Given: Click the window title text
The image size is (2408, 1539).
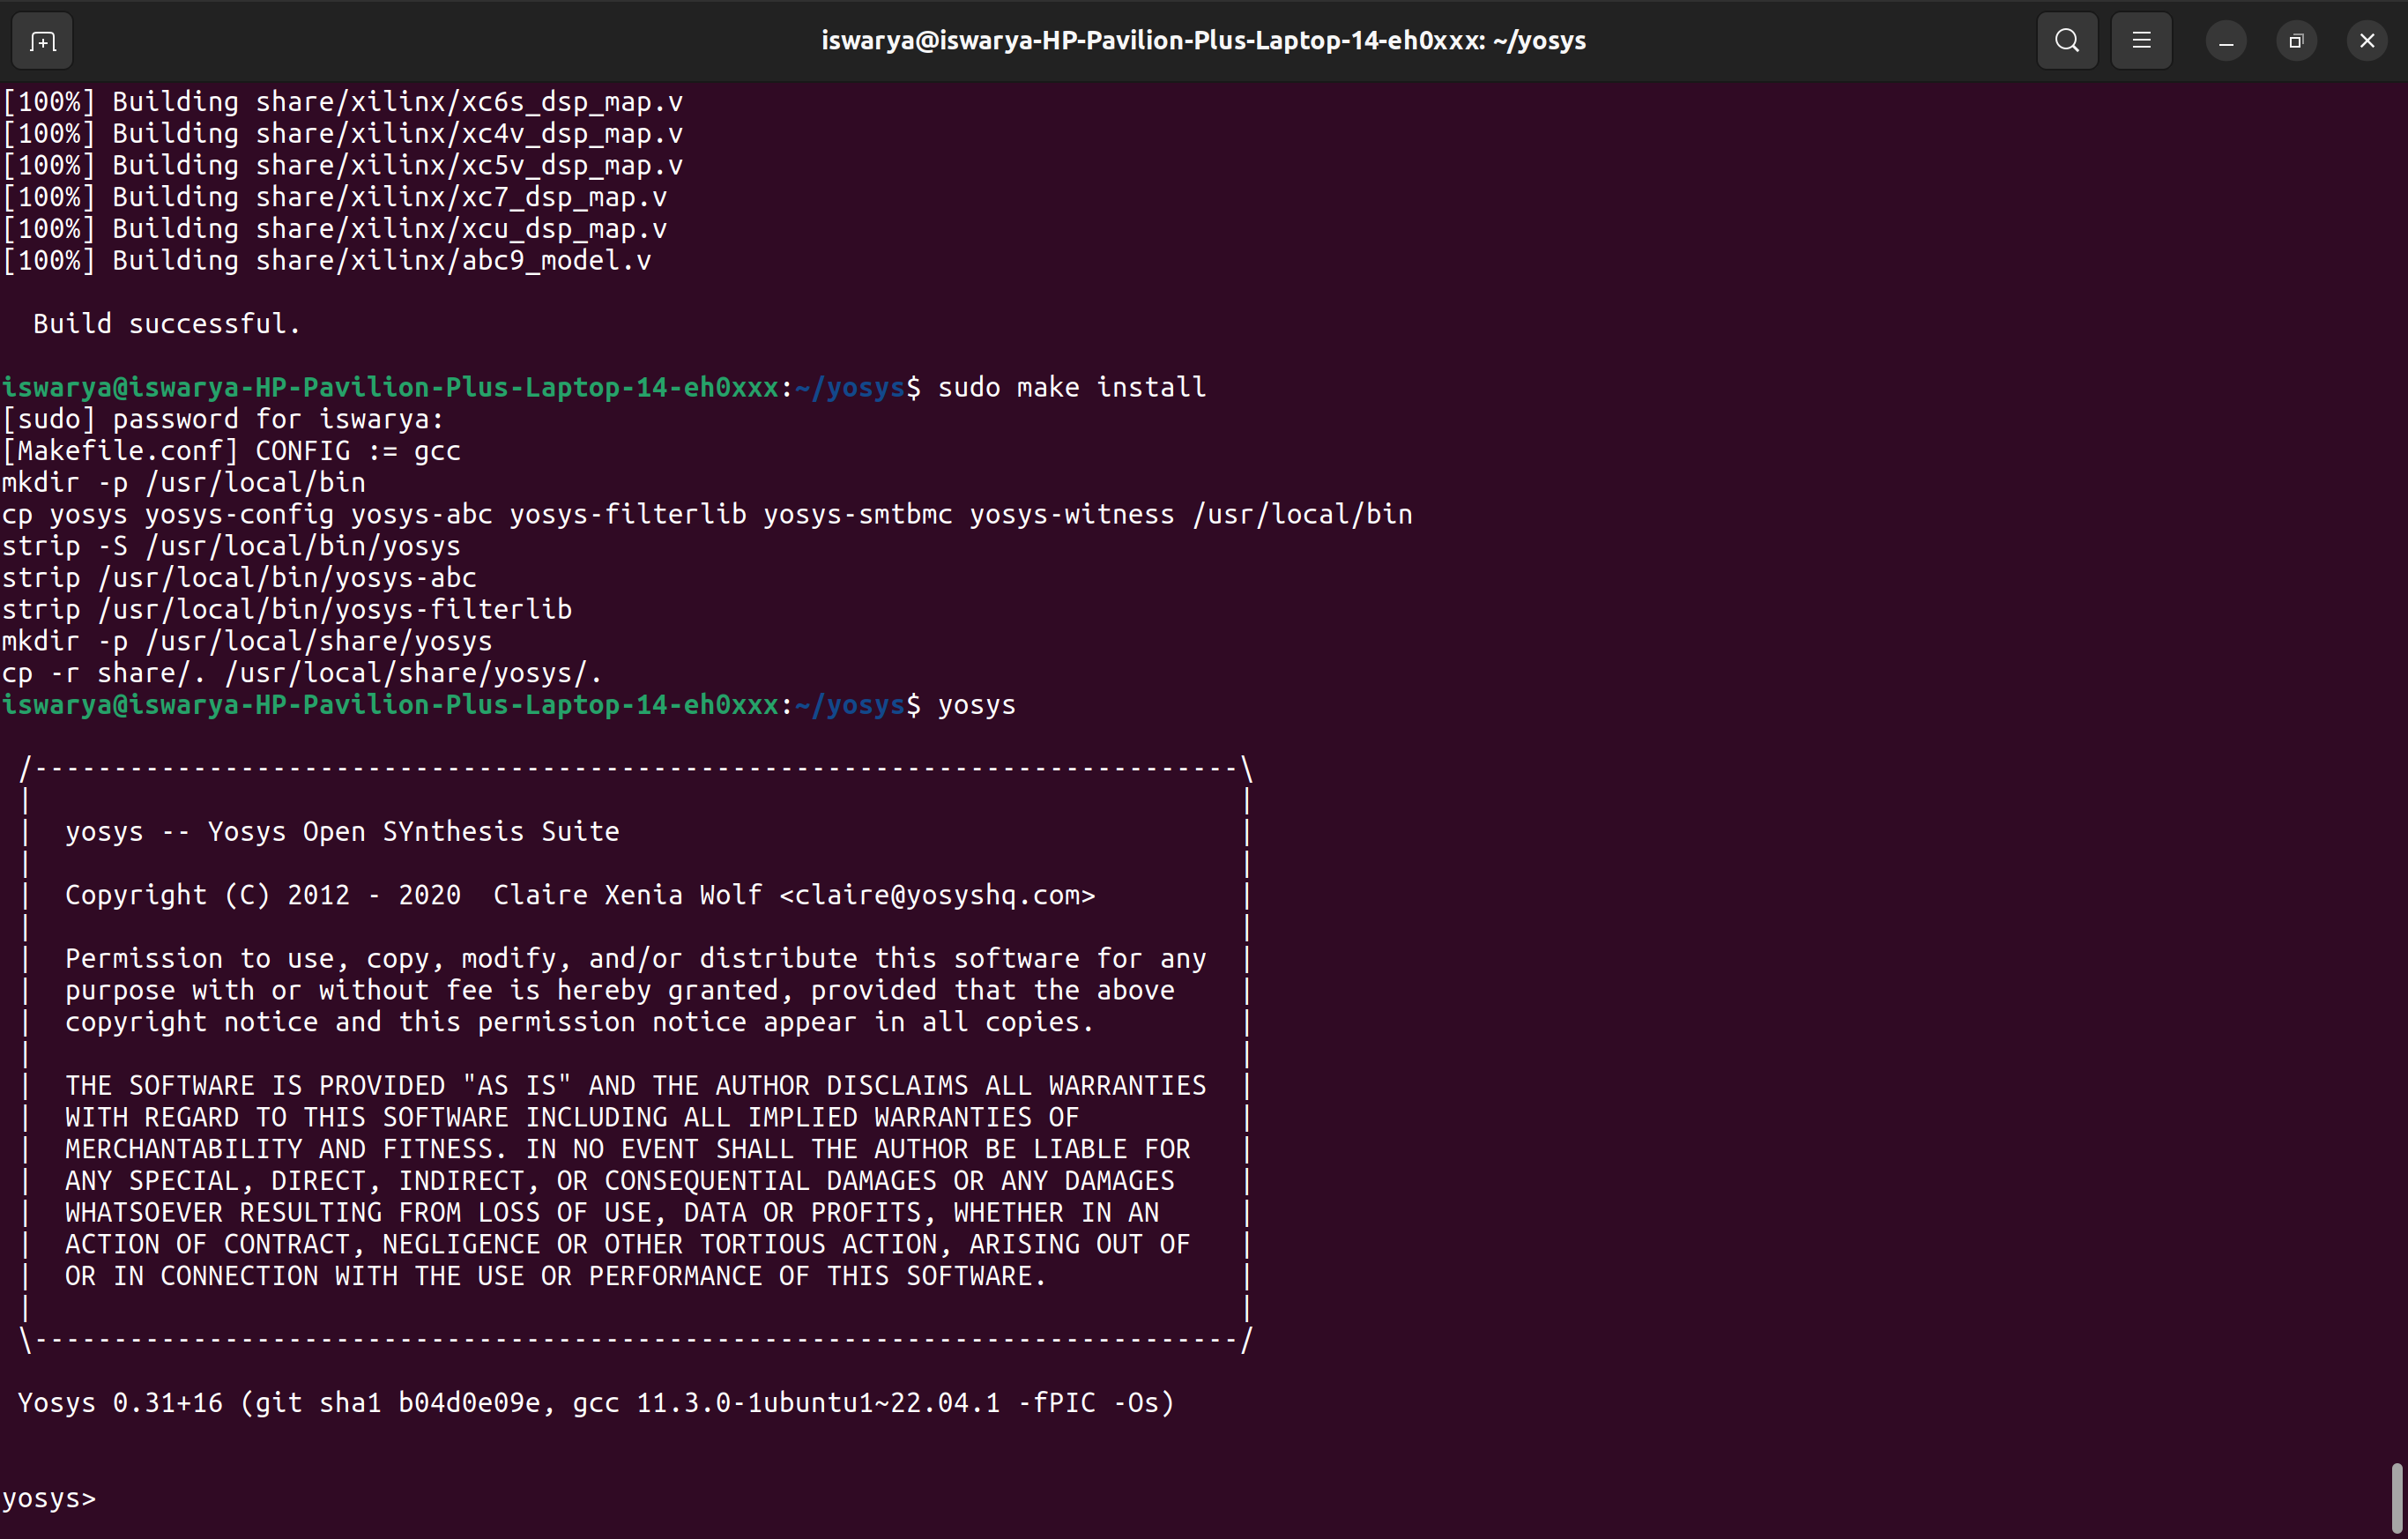Looking at the screenshot, I should pos(1203,41).
